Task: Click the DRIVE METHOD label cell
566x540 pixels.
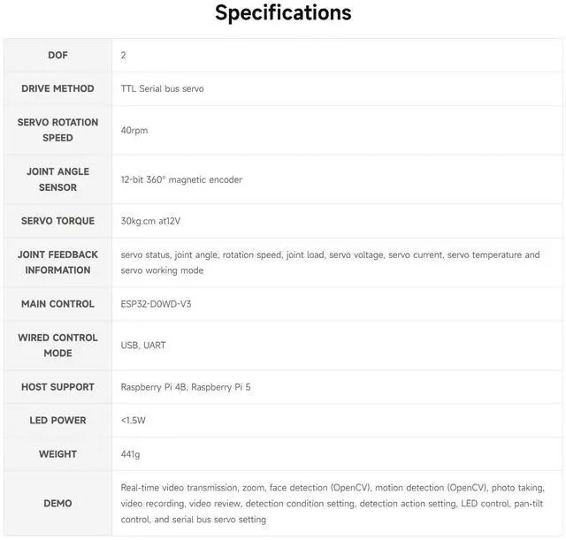Action: coord(57,88)
